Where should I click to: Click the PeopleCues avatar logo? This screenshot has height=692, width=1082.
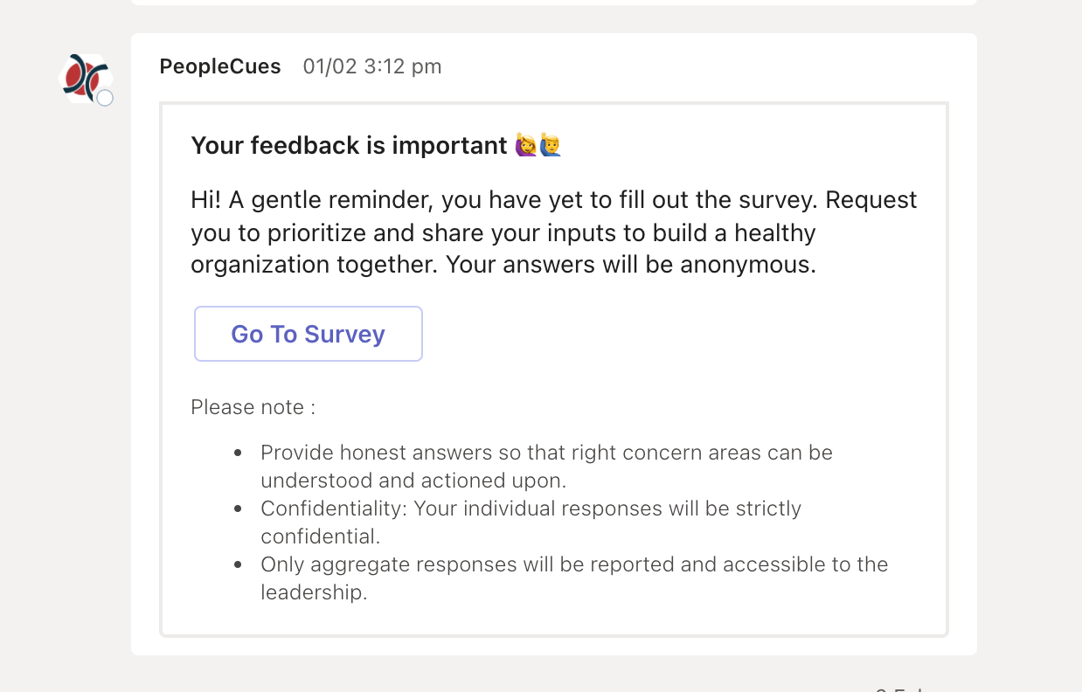pos(85,79)
